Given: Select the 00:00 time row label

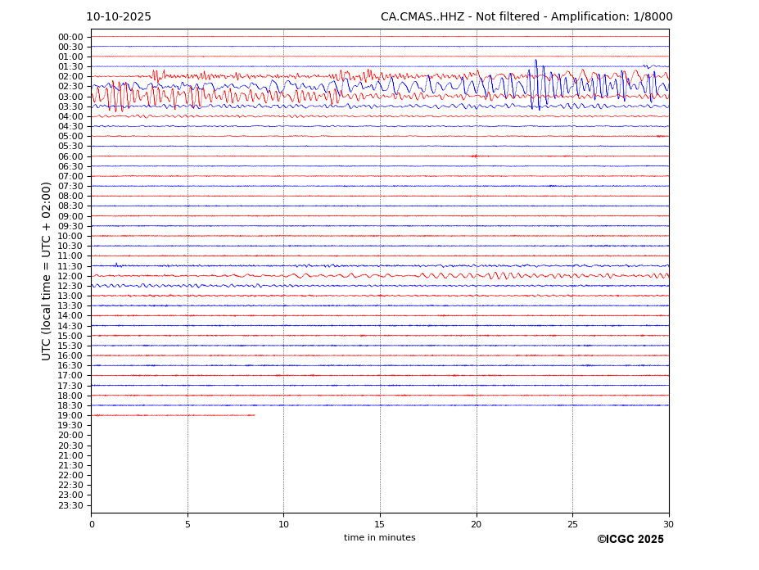Looking at the screenshot, I should tap(70, 37).
